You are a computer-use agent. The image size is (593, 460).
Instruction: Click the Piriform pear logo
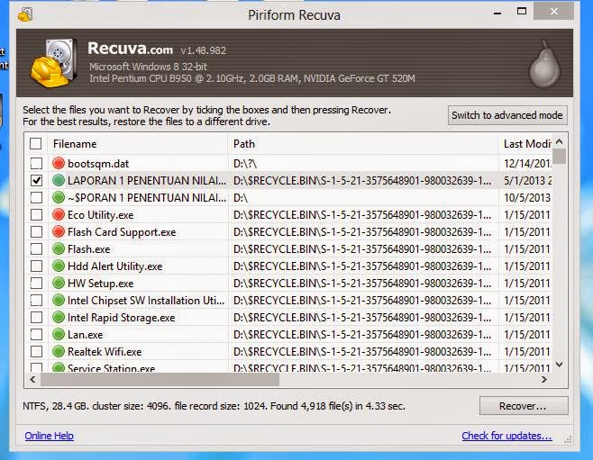544,63
